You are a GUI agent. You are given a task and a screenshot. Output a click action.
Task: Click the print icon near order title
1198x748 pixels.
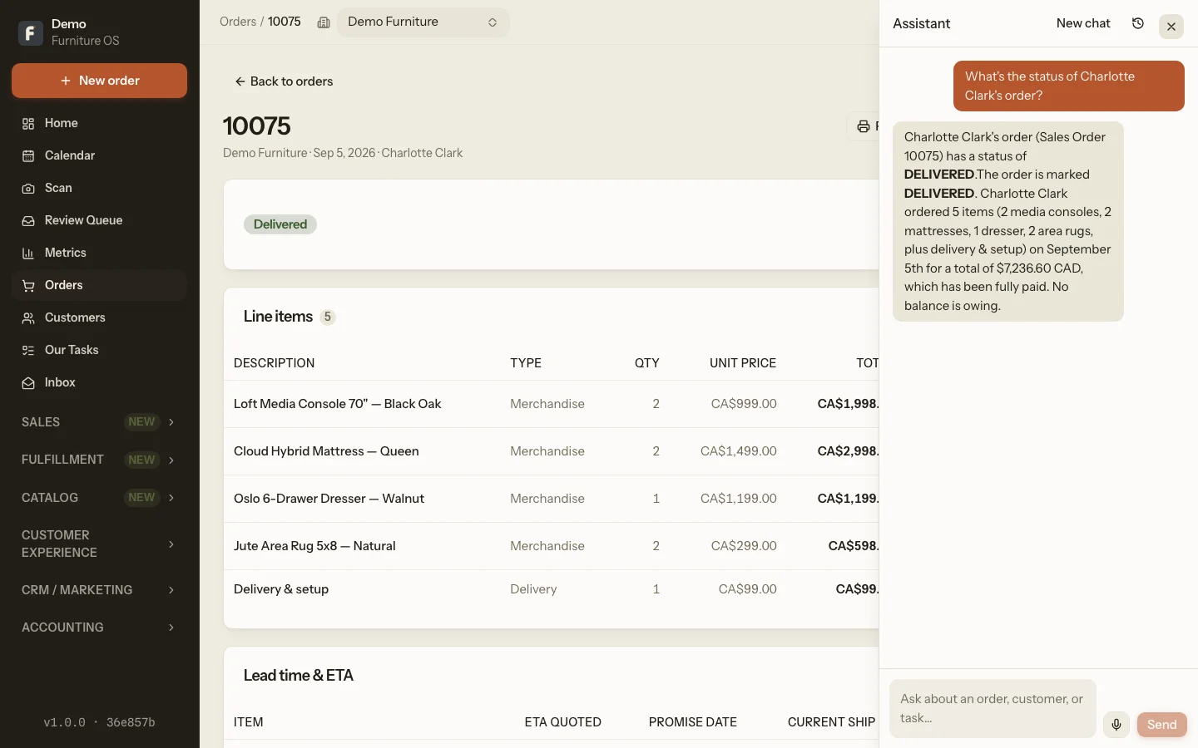(864, 126)
